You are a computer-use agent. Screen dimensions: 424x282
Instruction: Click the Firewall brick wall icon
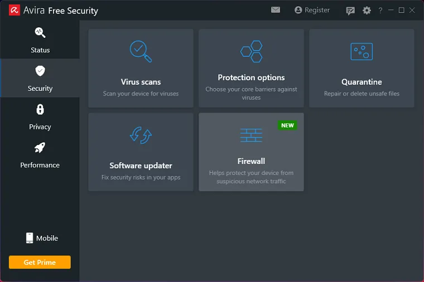click(x=251, y=135)
